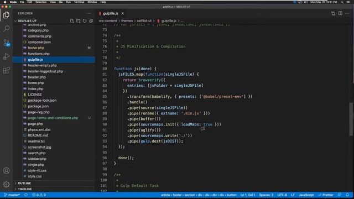This screenshot has width=354, height=199.
Task: Click the feedback icon in status bar
Action: (x=339, y=195)
